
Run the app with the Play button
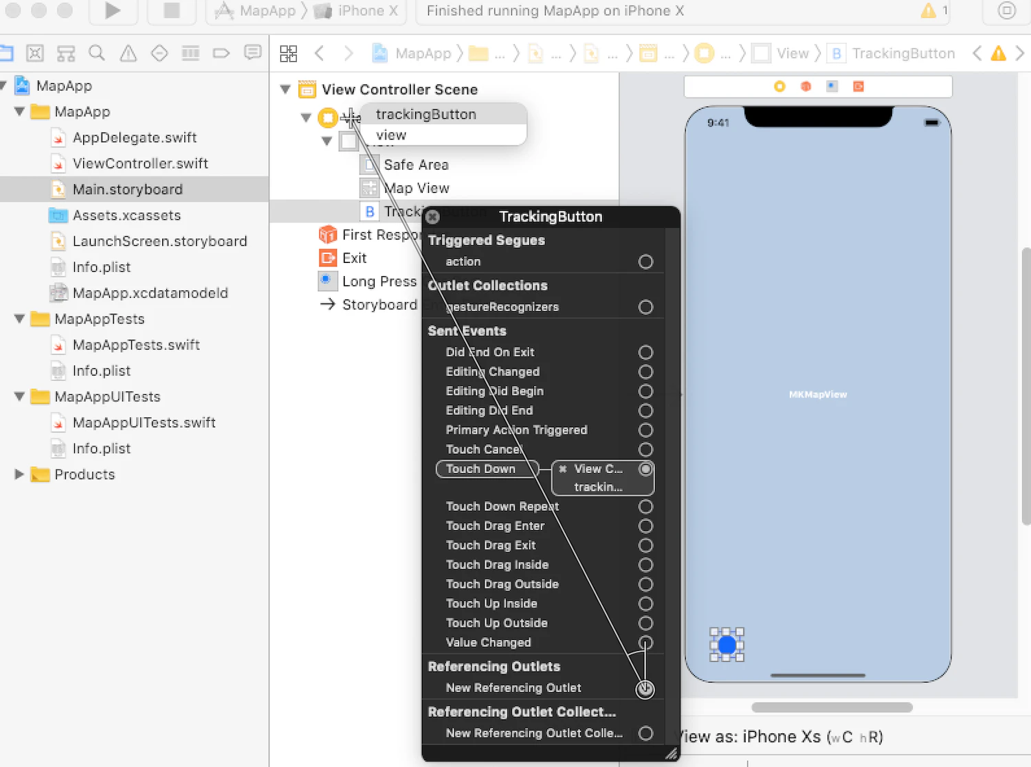(113, 11)
